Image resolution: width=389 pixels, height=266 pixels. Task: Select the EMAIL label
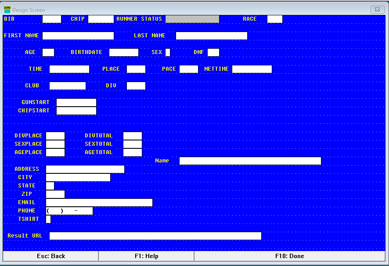tap(27, 202)
